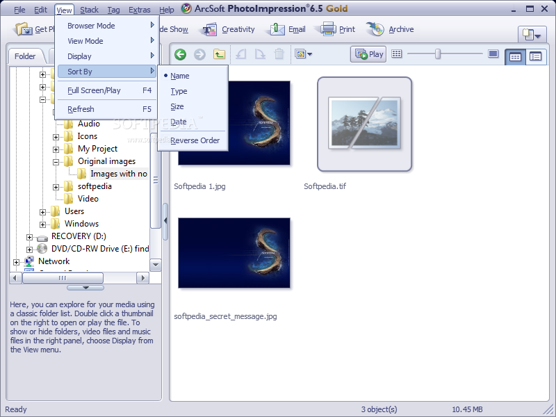Click the grayed Forward arrow icon
556x417 pixels.
point(199,54)
